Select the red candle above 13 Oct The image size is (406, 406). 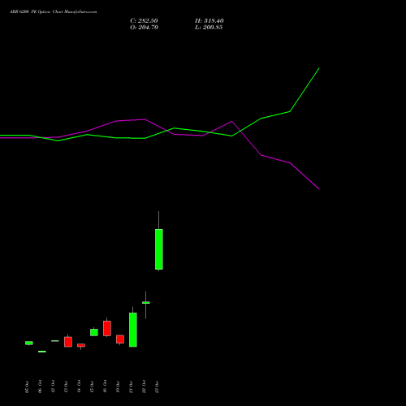68,342
